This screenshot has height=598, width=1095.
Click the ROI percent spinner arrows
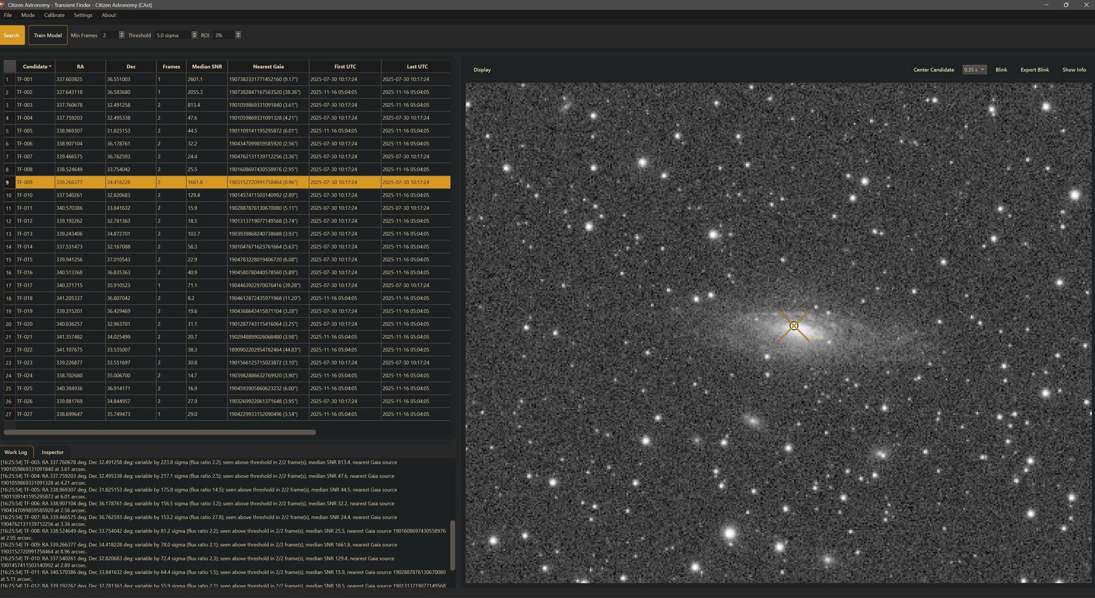tap(238, 35)
